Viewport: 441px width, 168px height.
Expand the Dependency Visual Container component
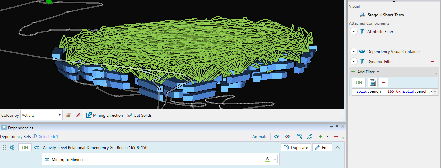(353, 52)
